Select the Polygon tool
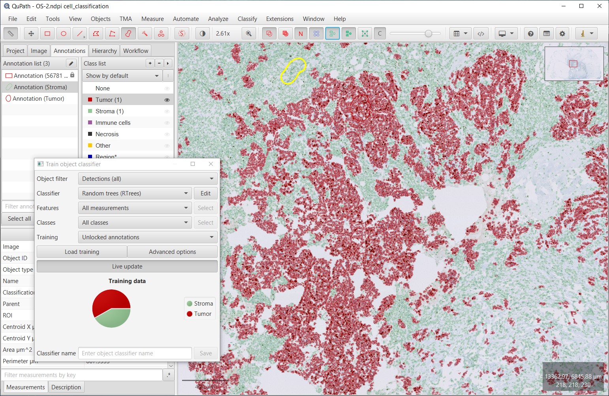 96,34
